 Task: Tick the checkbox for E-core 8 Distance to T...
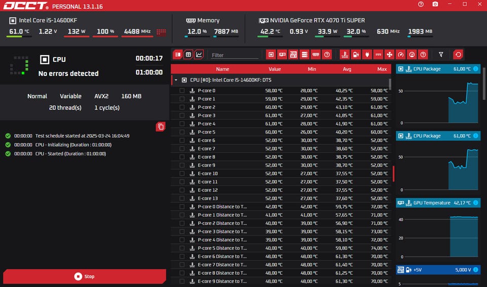pyautogui.click(x=182, y=273)
